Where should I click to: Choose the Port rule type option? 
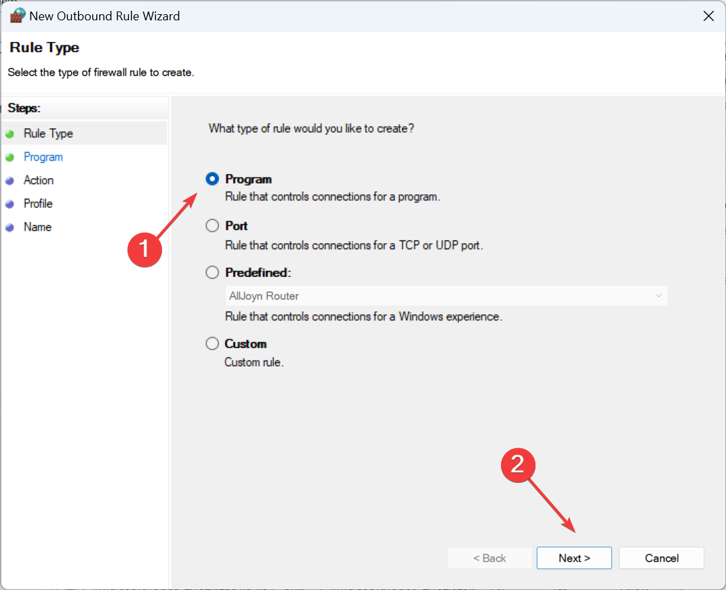(x=213, y=226)
